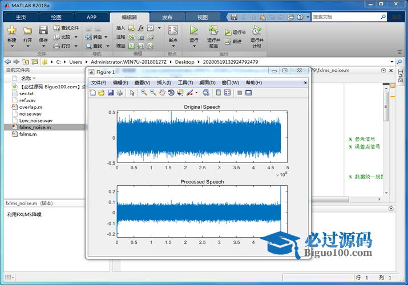Toggle the Rotate 3D tool
This screenshot has width=408, height=285.
click(x=171, y=93)
